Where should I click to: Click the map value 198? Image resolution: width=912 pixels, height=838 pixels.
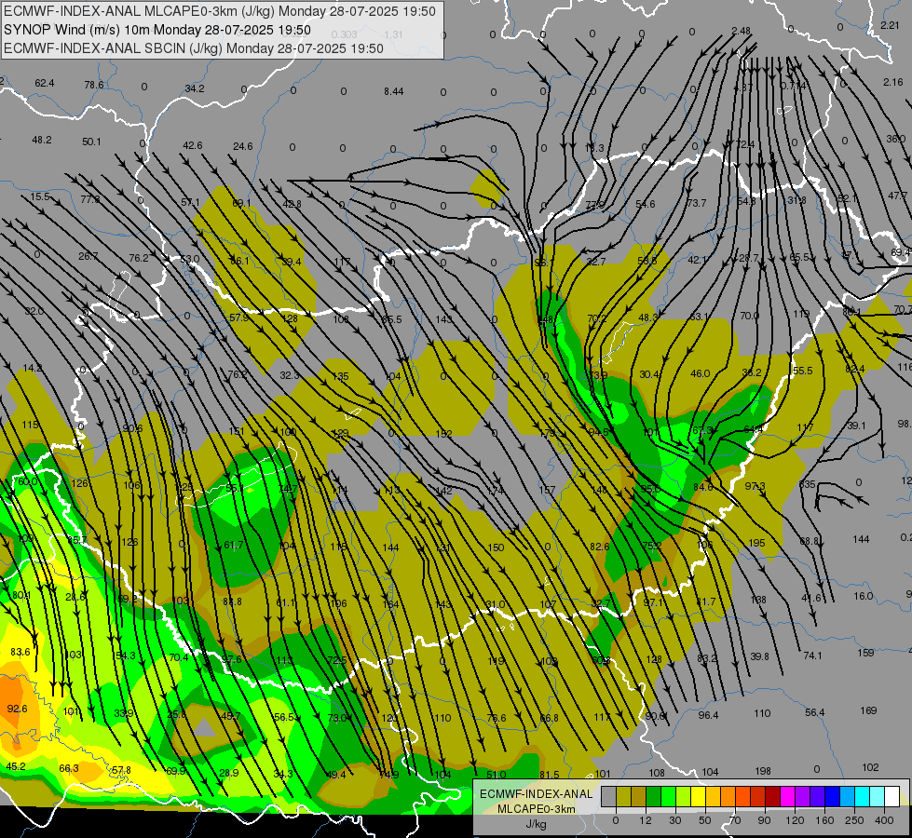click(763, 771)
